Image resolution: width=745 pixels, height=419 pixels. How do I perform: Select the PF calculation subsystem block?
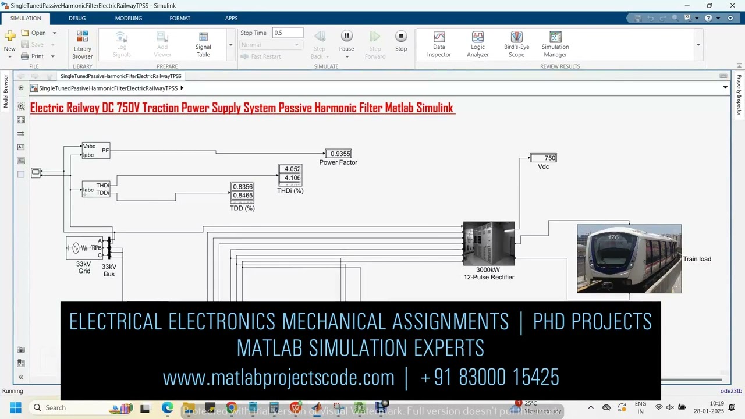tap(96, 151)
